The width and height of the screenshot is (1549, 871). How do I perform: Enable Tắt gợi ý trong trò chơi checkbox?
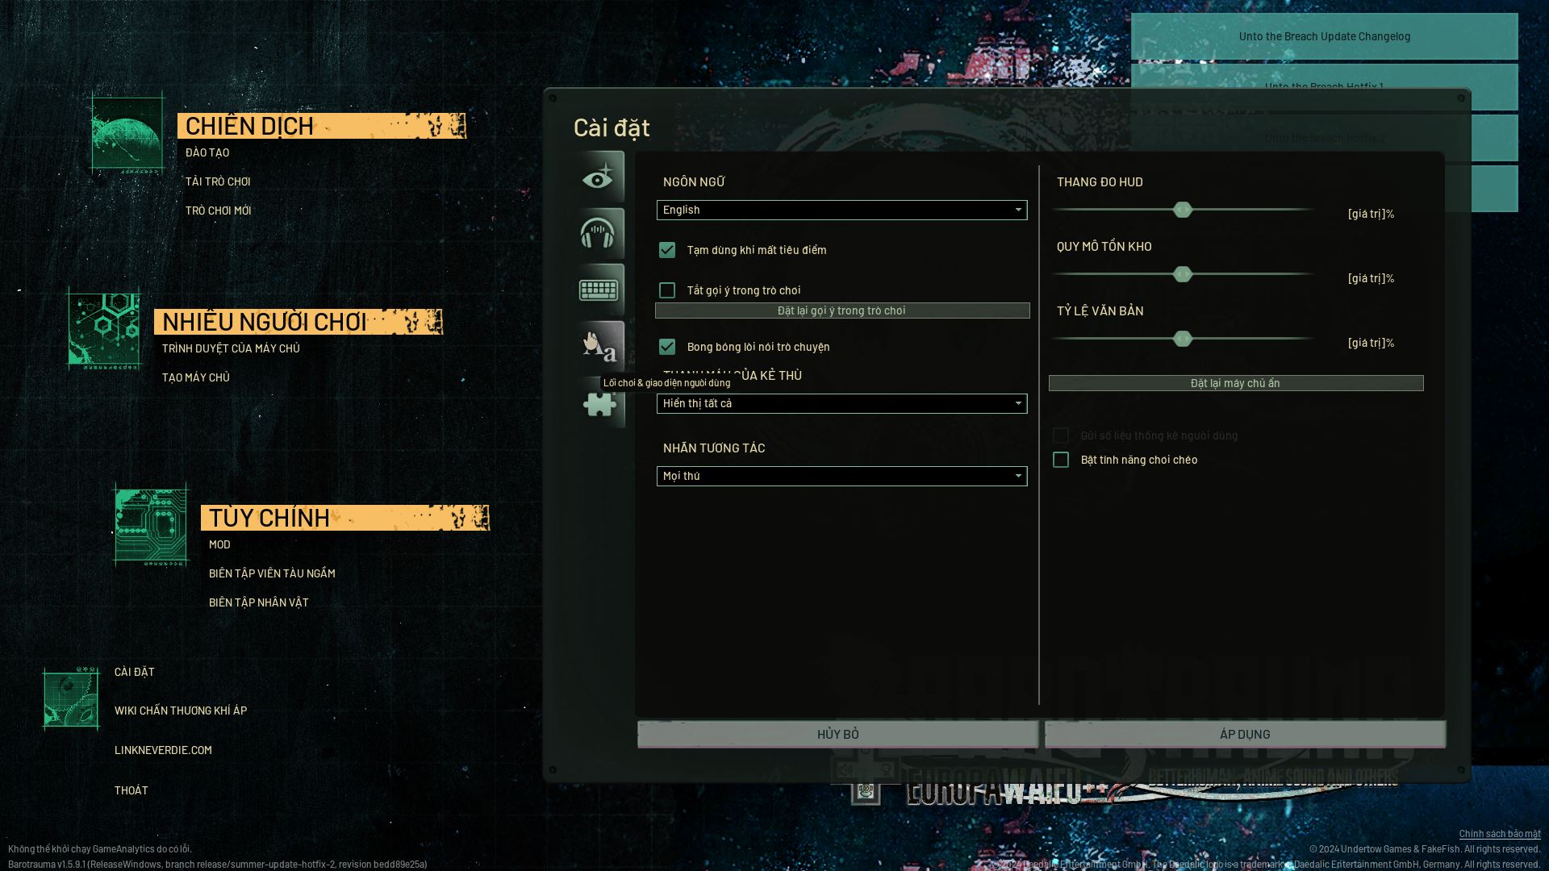[667, 290]
